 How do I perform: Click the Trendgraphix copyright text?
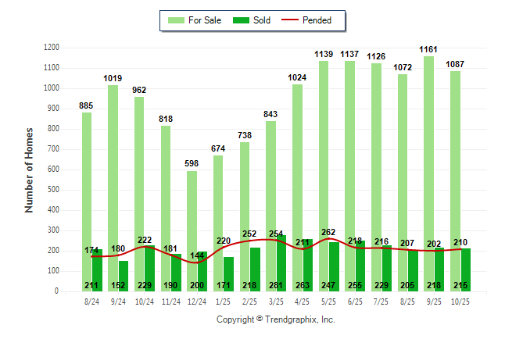[x=275, y=319]
